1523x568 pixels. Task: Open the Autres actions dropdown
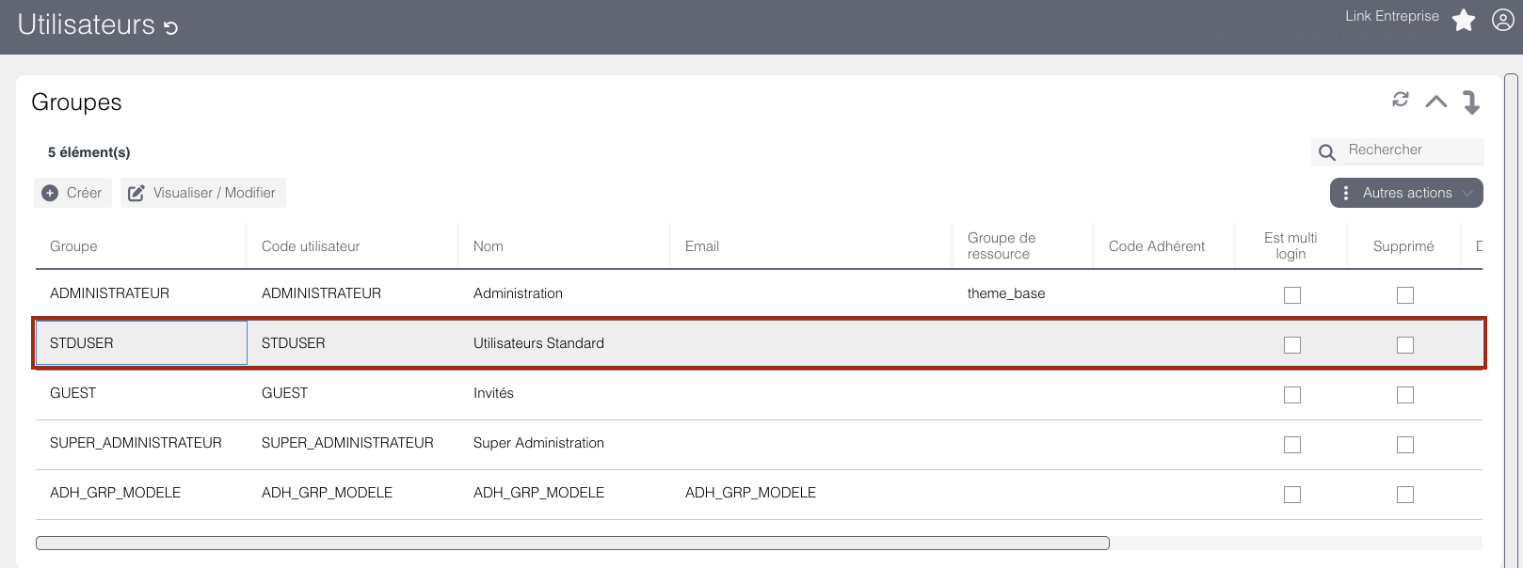(1406, 193)
